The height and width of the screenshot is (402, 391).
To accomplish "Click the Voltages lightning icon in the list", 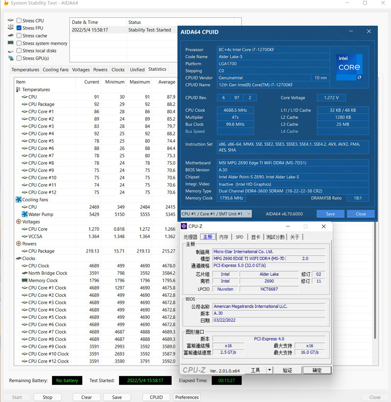I will (18, 222).
